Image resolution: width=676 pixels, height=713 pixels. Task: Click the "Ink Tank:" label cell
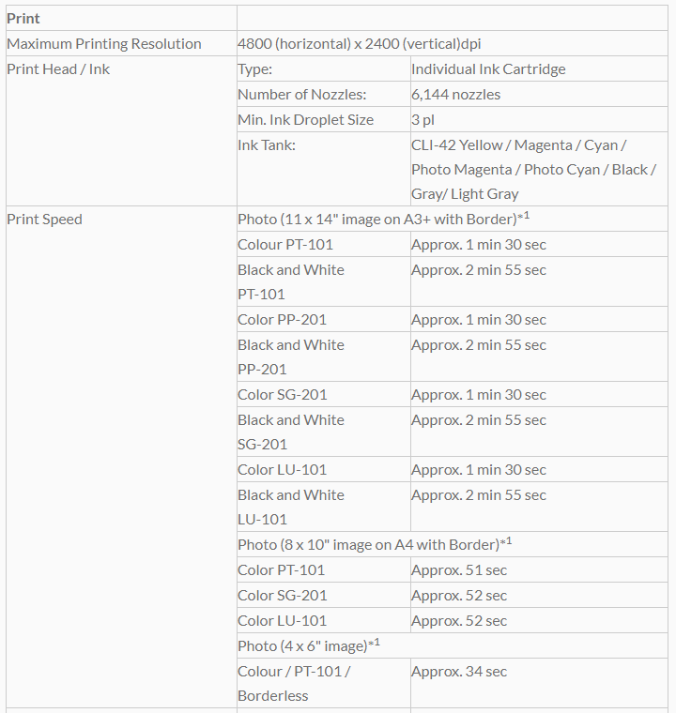click(268, 145)
